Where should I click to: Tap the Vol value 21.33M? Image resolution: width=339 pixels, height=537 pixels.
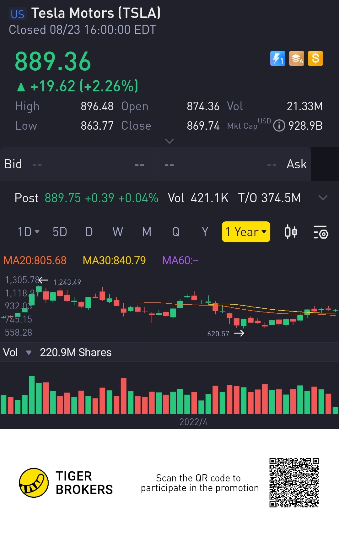click(x=305, y=106)
